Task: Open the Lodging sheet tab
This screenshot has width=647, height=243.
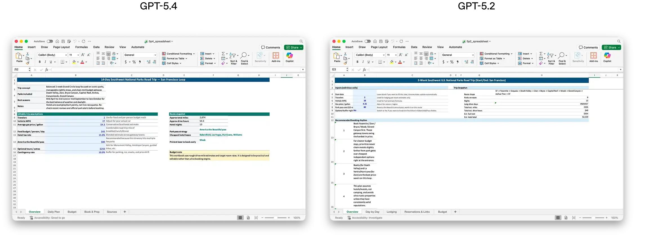Action: 391,212
